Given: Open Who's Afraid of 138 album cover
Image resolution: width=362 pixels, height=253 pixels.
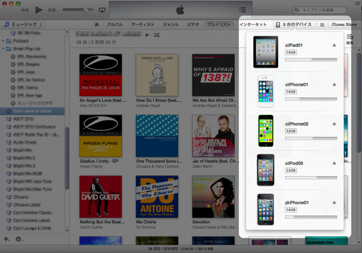Looking at the screenshot, I should (x=213, y=75).
